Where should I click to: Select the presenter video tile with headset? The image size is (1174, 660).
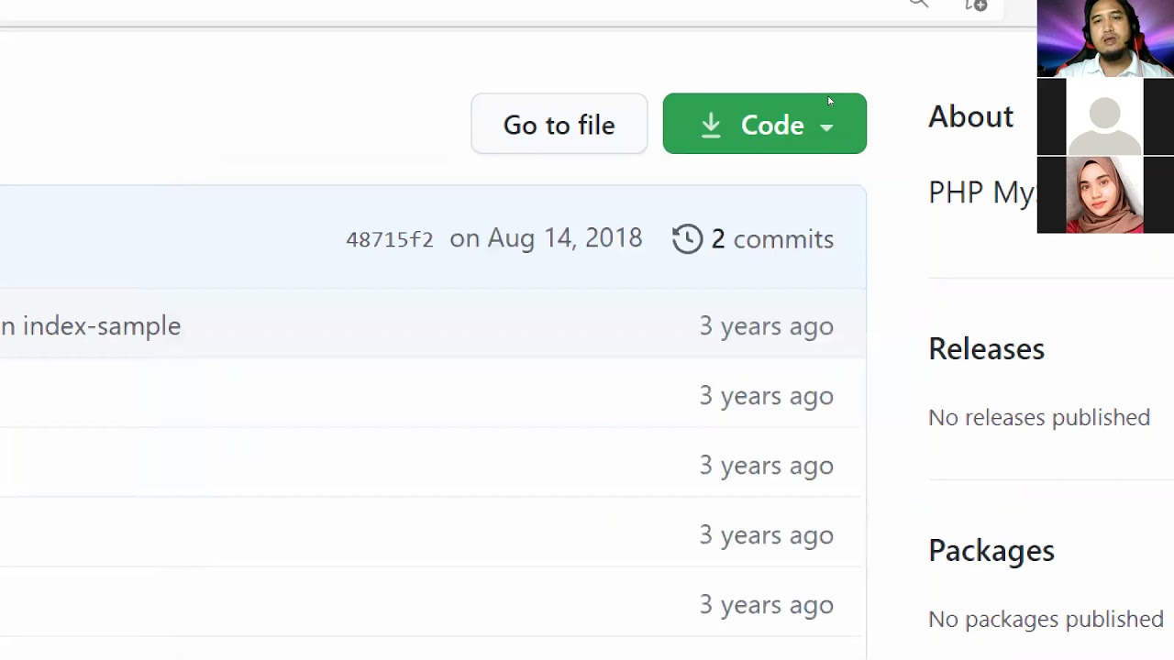(1105, 38)
